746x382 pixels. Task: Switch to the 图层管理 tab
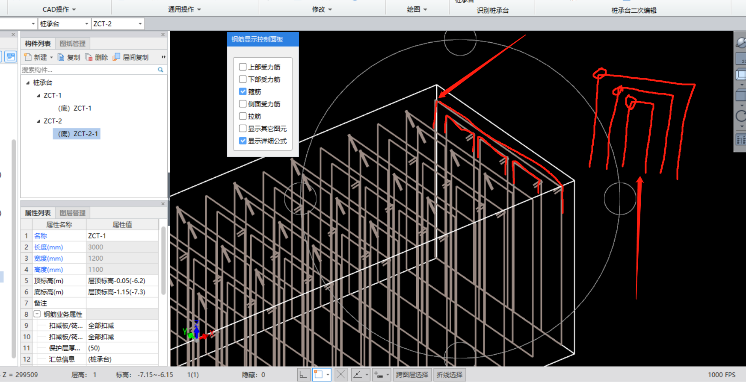point(73,213)
